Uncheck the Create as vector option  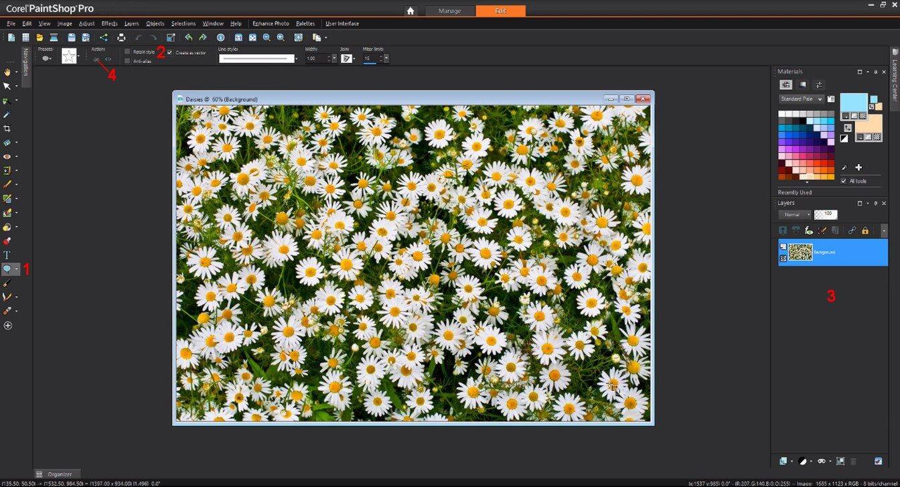click(x=169, y=52)
